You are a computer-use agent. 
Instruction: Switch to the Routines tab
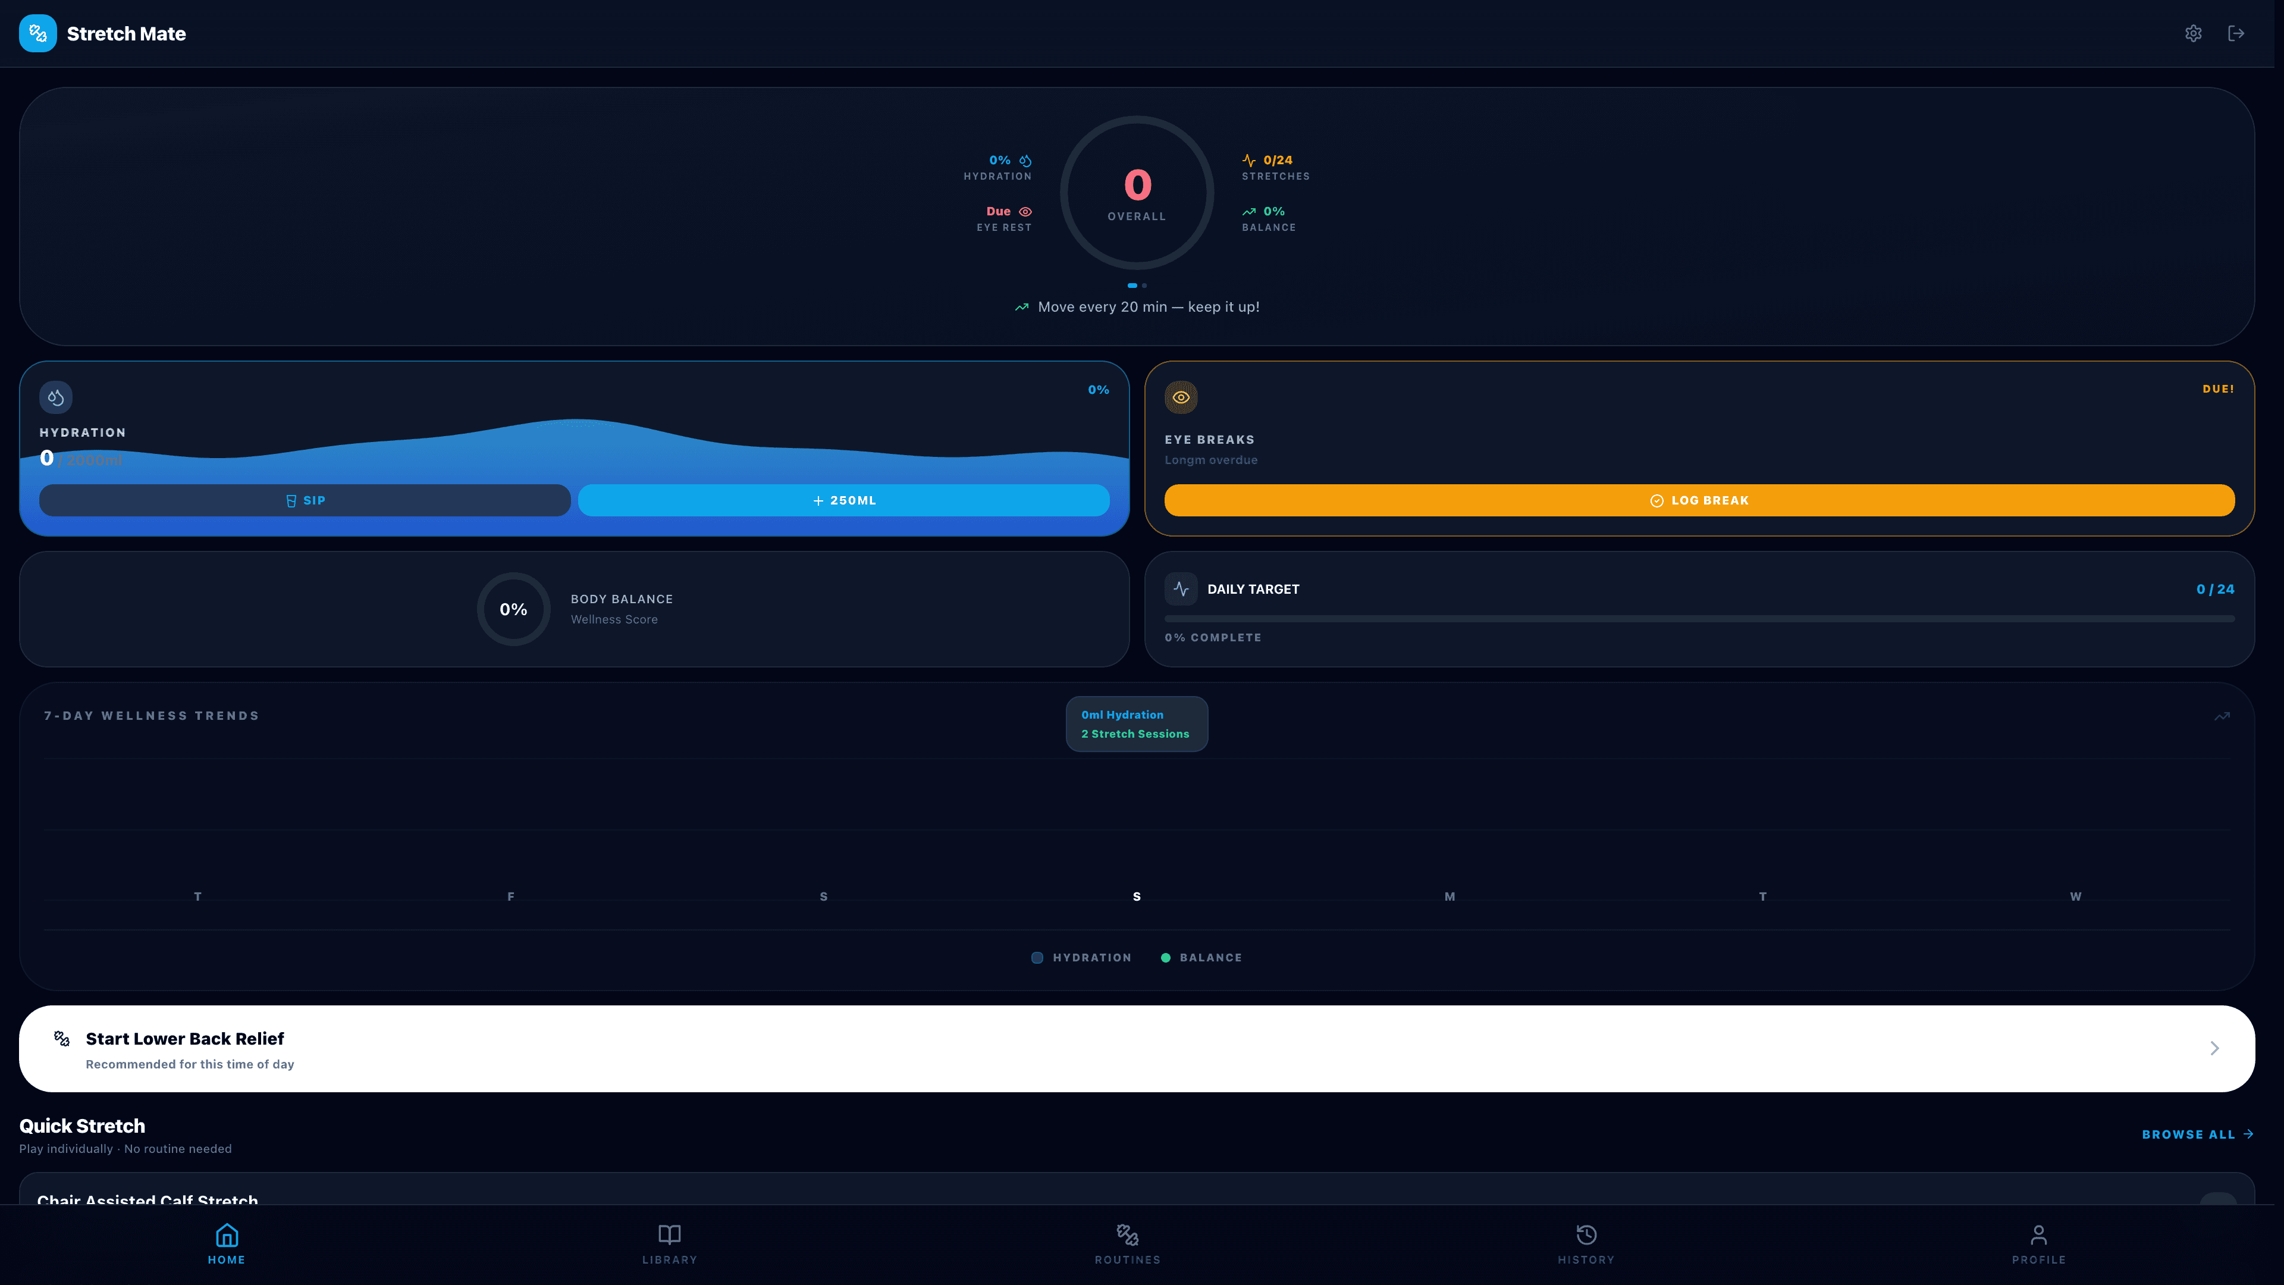1127,1244
